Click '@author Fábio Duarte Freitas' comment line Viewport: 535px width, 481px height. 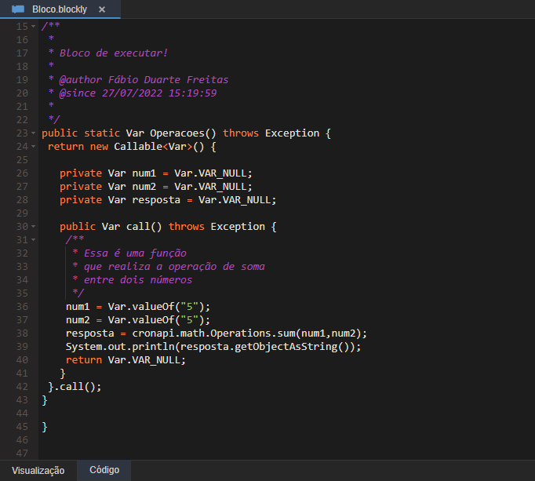point(144,79)
